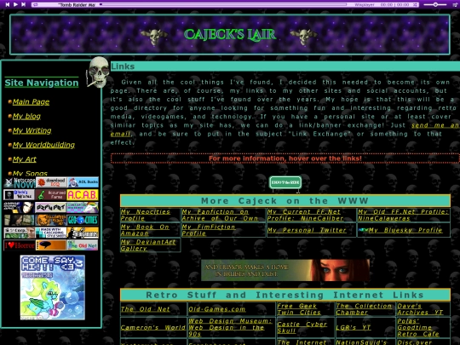Open Cameron's World link
This screenshot has width=460, height=345.
(x=152, y=327)
